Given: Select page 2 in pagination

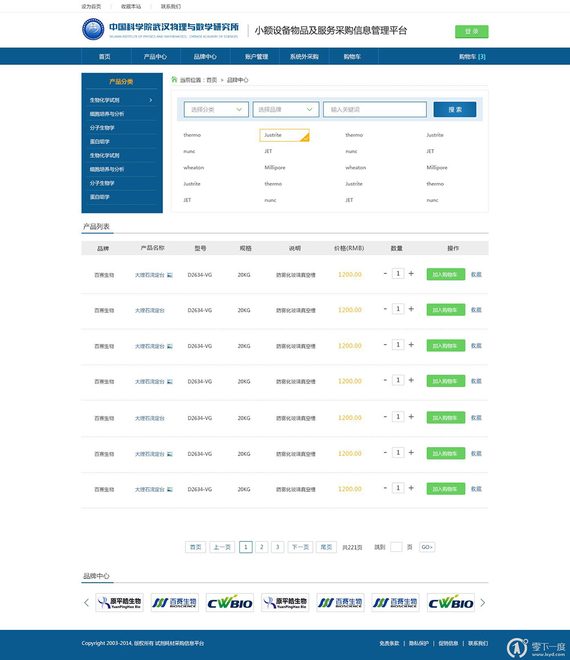Looking at the screenshot, I should (262, 547).
